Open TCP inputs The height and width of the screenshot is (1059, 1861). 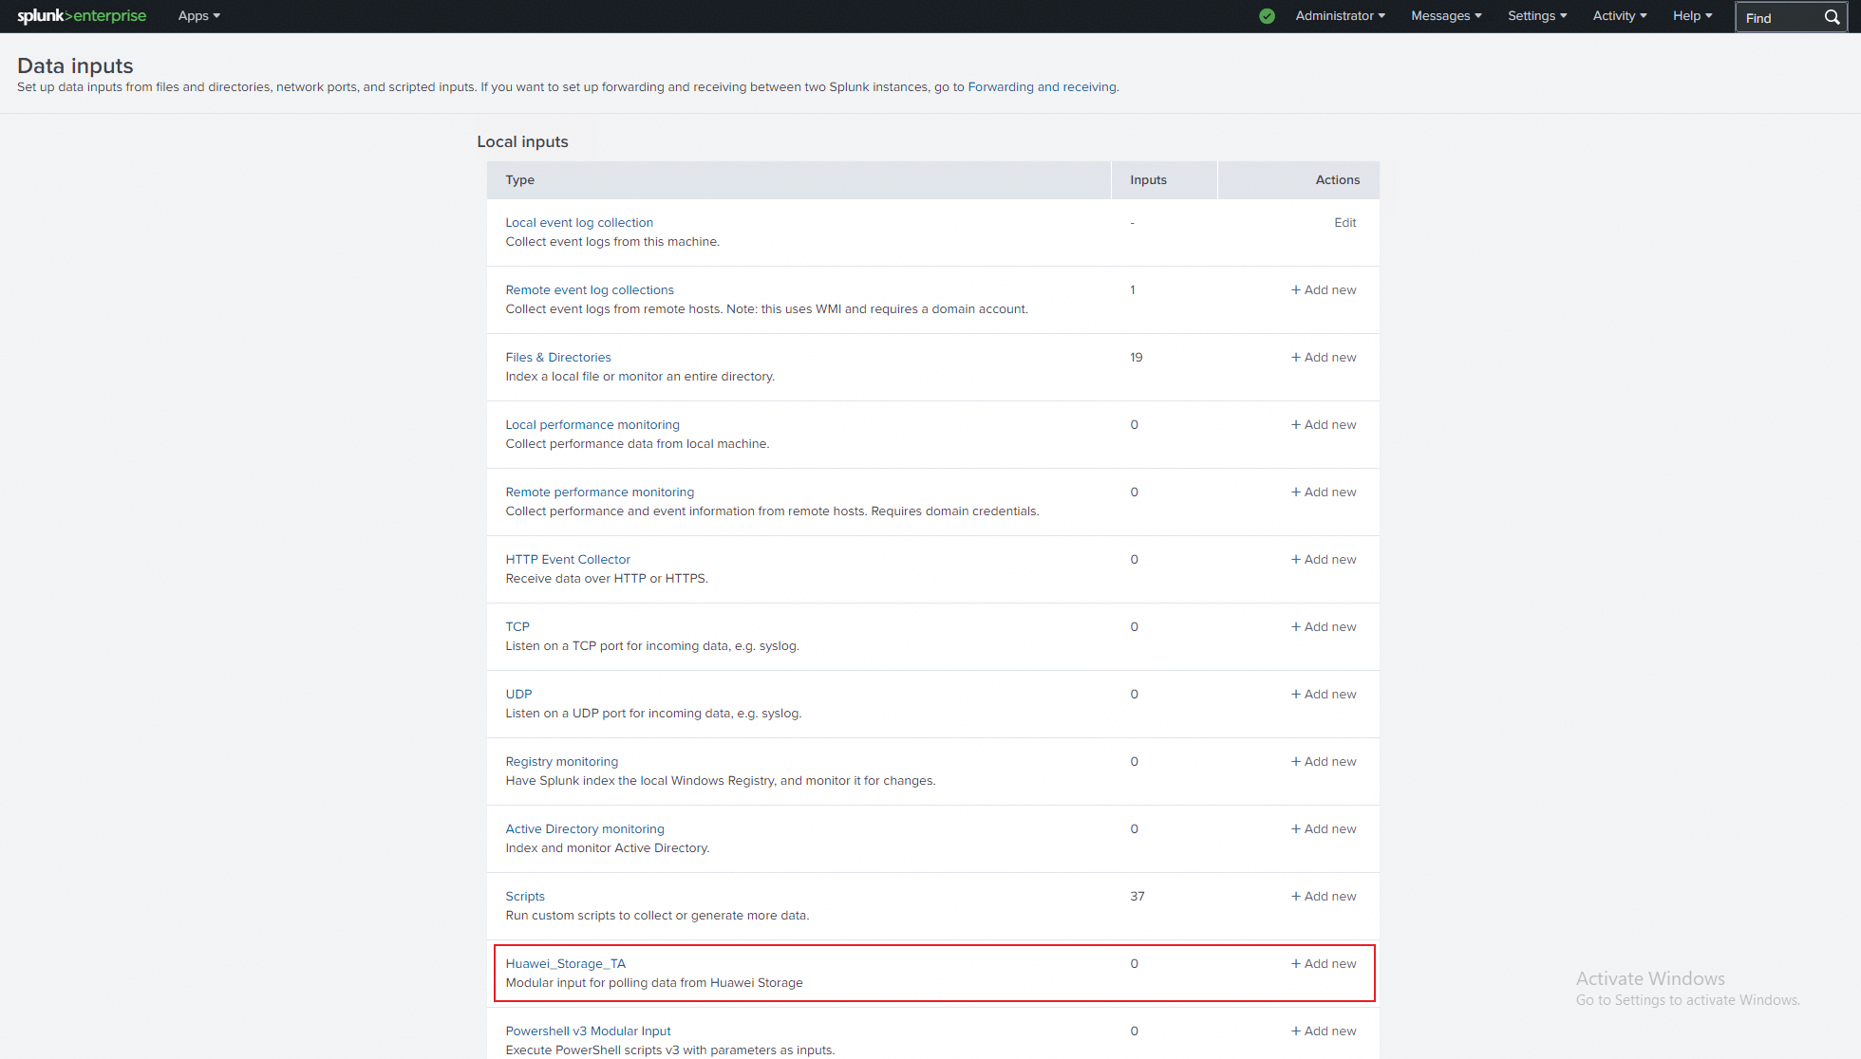517,627
